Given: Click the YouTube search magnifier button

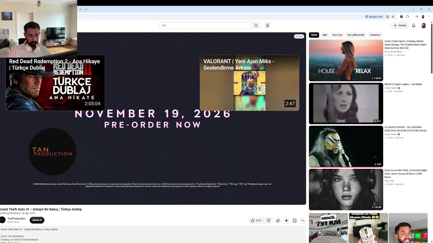Looking at the screenshot, I should (256, 25).
